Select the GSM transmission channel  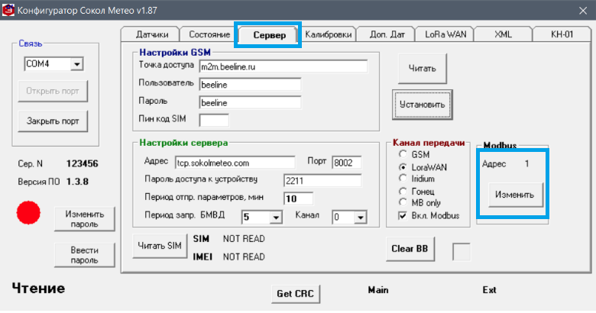click(x=403, y=154)
